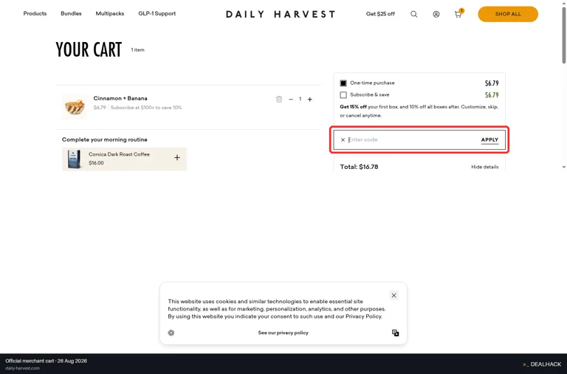The width and height of the screenshot is (567, 374).
Task: Click 'Subscribe at $100+ to save 10%' text
Action: pyautogui.click(x=146, y=108)
